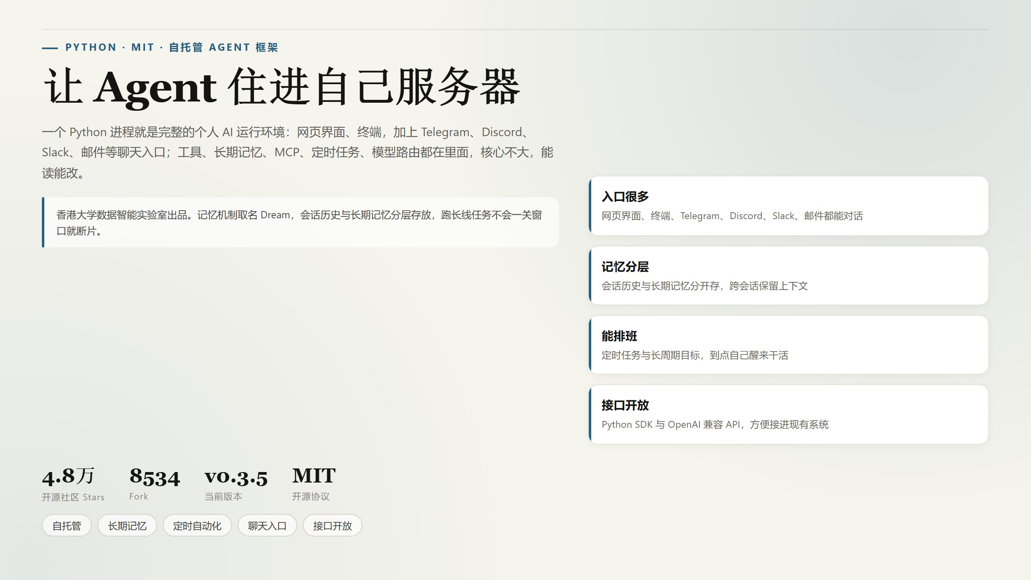Click the 香港大学数据智能实验室出品 quote block
Viewport: 1031px width, 580px height.
click(300, 222)
